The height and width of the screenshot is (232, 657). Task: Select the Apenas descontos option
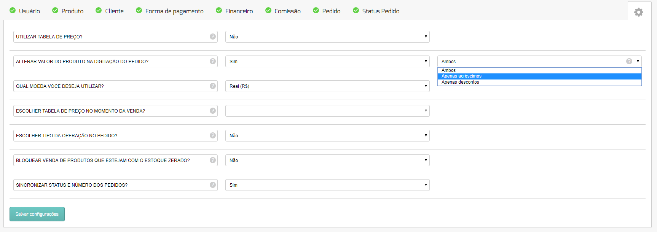[539, 82]
